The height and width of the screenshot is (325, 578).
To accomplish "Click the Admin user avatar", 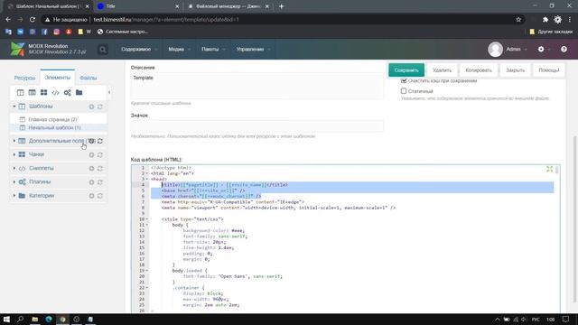I will click(x=496, y=50).
